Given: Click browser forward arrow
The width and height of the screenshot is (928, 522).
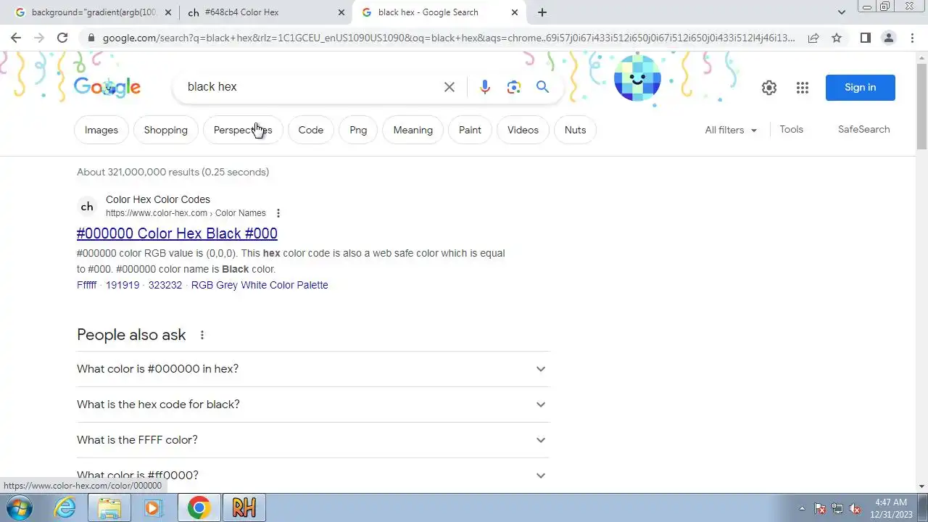Looking at the screenshot, I should 39,38.
